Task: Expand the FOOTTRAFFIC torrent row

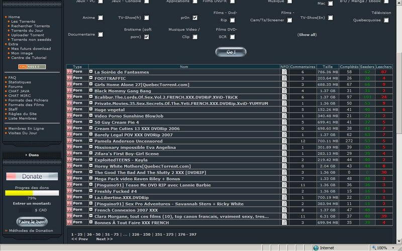Action: 91,78
